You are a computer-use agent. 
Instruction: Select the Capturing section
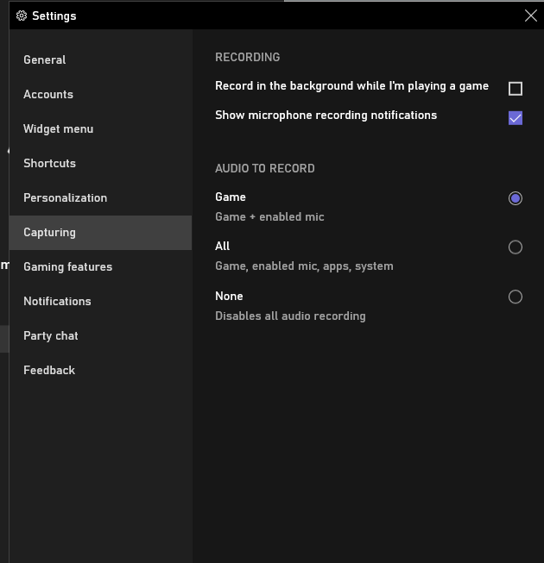pyautogui.click(x=50, y=233)
